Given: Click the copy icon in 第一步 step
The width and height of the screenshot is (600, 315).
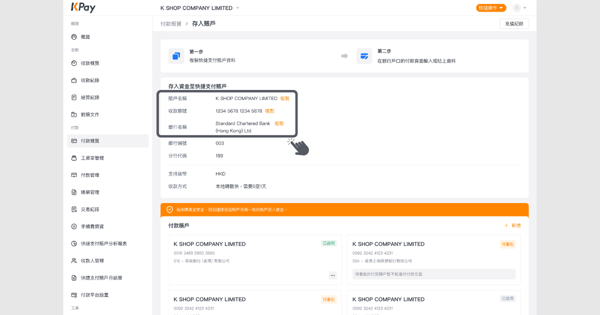Looking at the screenshot, I should pyautogui.click(x=176, y=56).
